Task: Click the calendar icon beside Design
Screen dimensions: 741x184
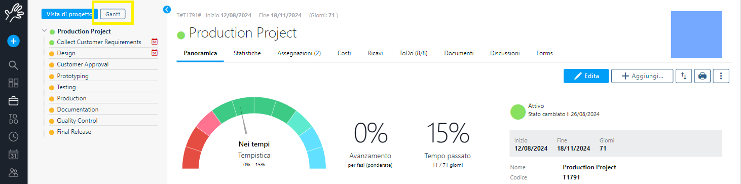Action: point(155,53)
